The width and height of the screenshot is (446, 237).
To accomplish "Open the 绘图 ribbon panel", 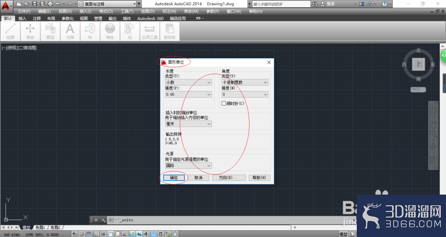I will click(x=10, y=31).
